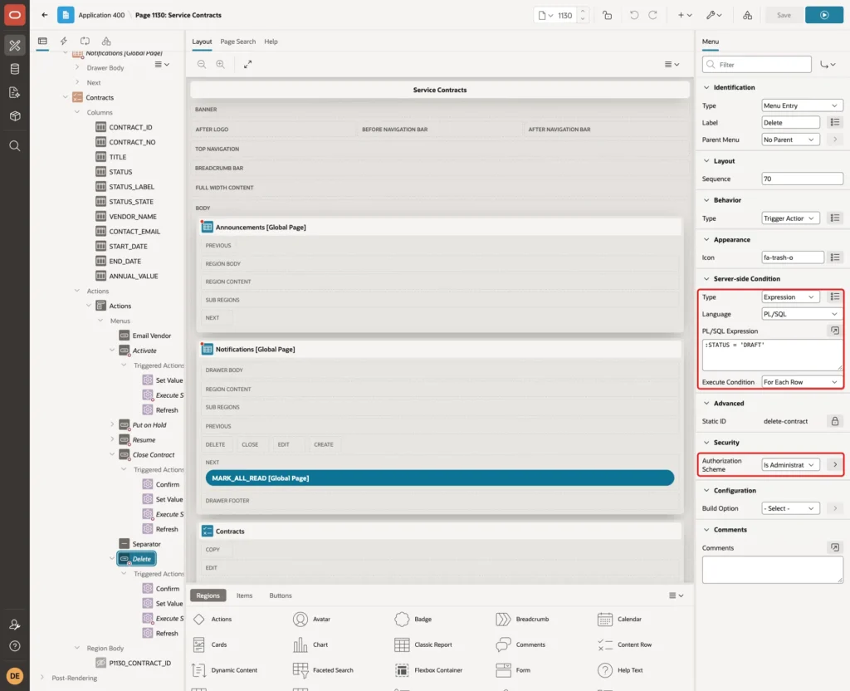Collapse the Security section
Image resolution: width=850 pixels, height=691 pixels.
click(x=706, y=443)
